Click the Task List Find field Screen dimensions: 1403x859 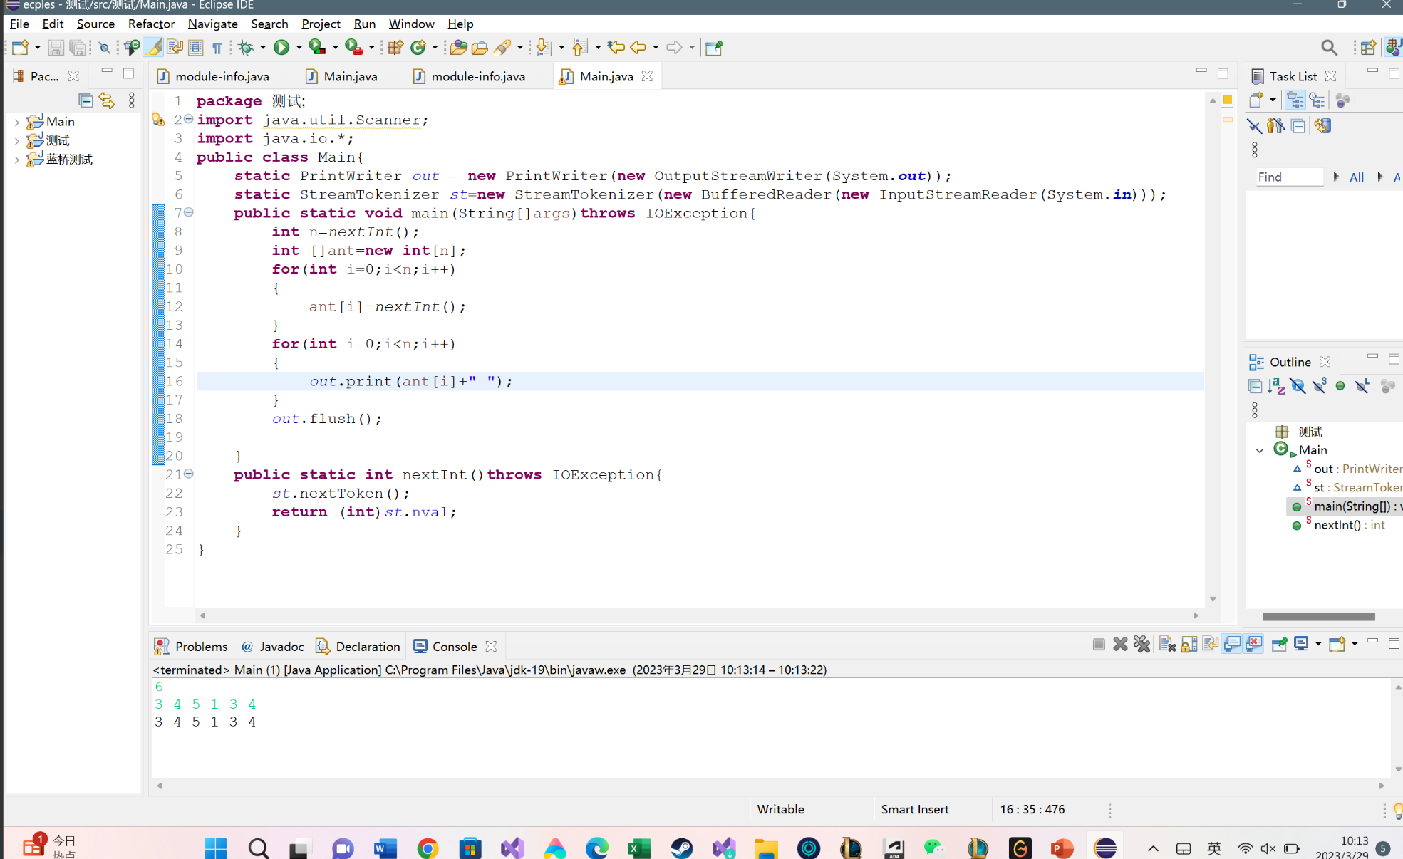pyautogui.click(x=1288, y=177)
